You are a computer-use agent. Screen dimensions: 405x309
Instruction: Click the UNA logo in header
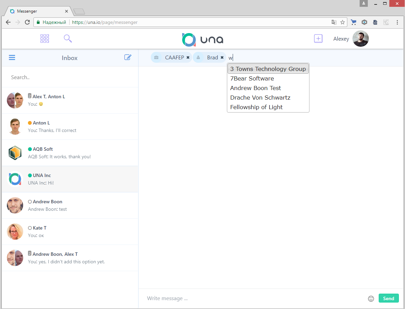click(203, 39)
